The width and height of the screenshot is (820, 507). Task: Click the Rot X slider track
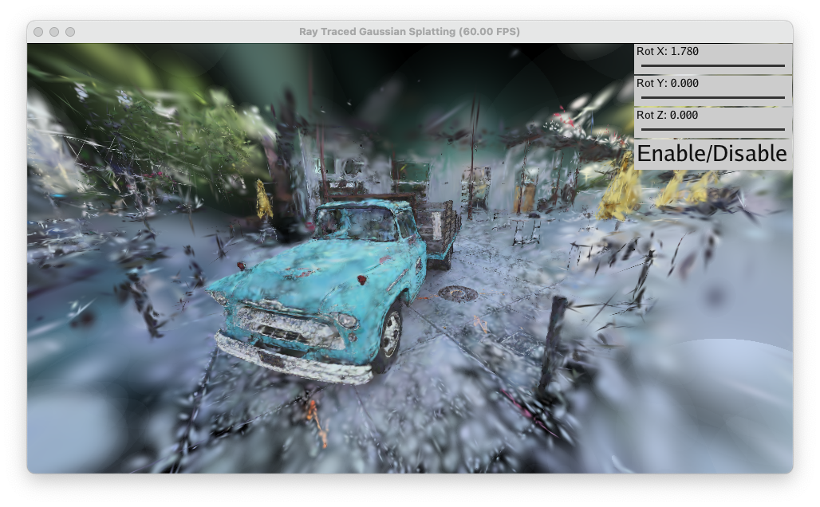tap(712, 65)
